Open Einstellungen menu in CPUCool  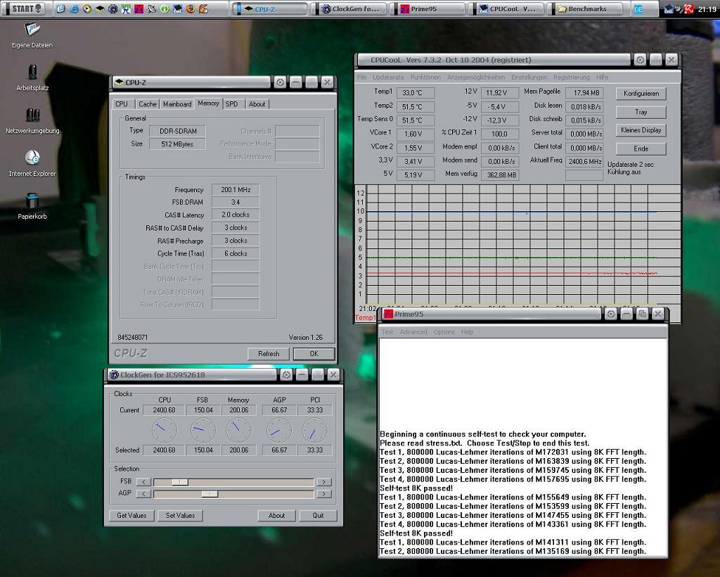click(x=529, y=77)
